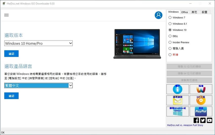215x135 pixels.
Task: Click the blue user account icon
Action: point(159,15)
